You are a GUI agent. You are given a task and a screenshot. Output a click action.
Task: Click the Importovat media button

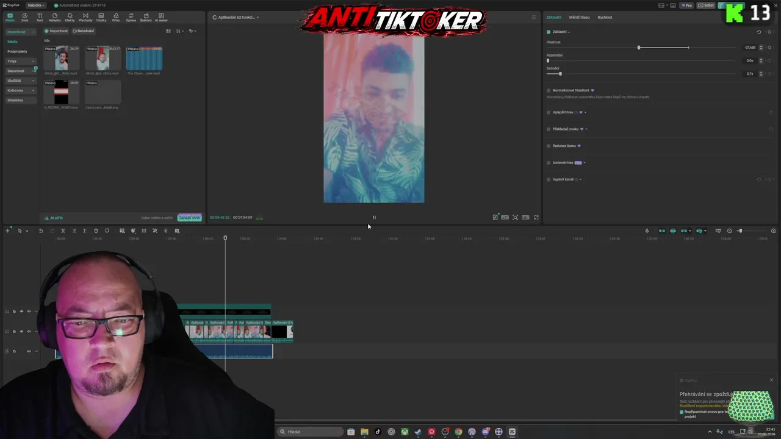pos(57,31)
